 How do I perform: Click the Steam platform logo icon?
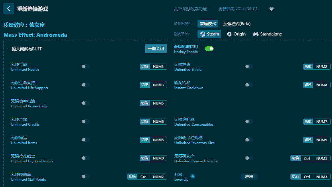(x=203, y=34)
